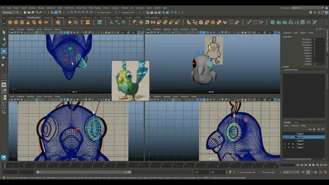
Task: Open Options menu in the layer editor
Action: tap(295, 125)
